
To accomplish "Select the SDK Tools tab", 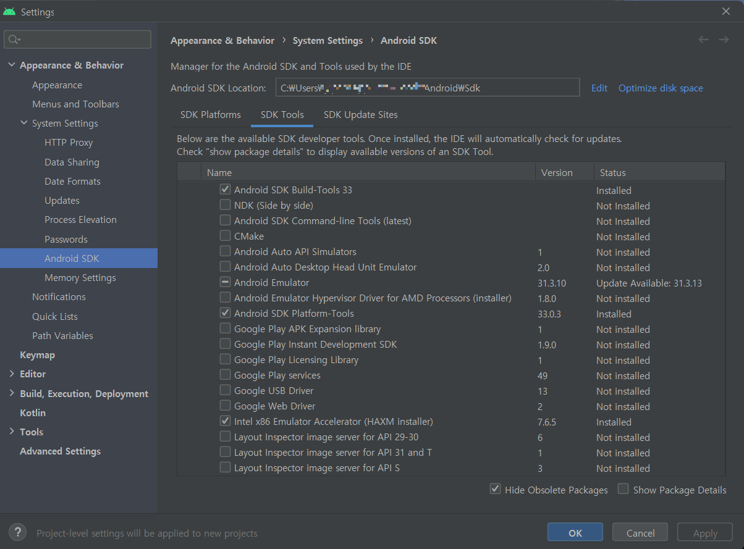I will click(282, 115).
